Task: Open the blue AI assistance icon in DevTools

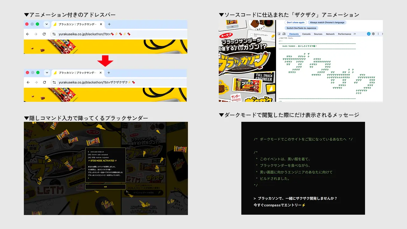Action: (x=369, y=34)
